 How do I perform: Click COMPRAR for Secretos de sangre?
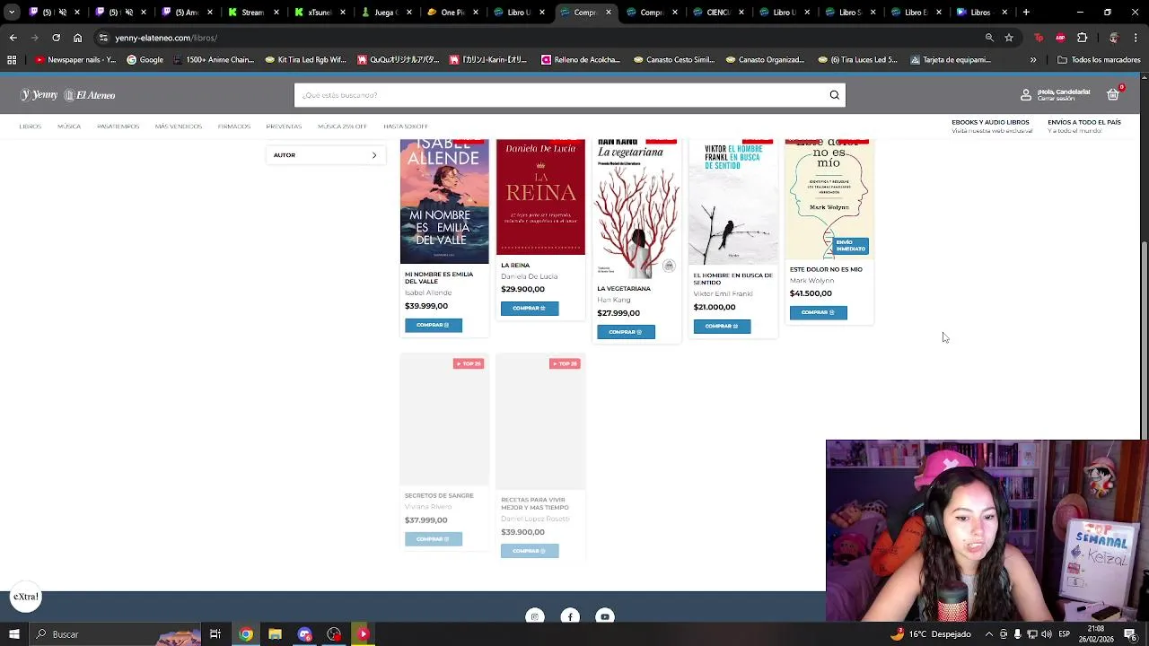[x=434, y=538]
